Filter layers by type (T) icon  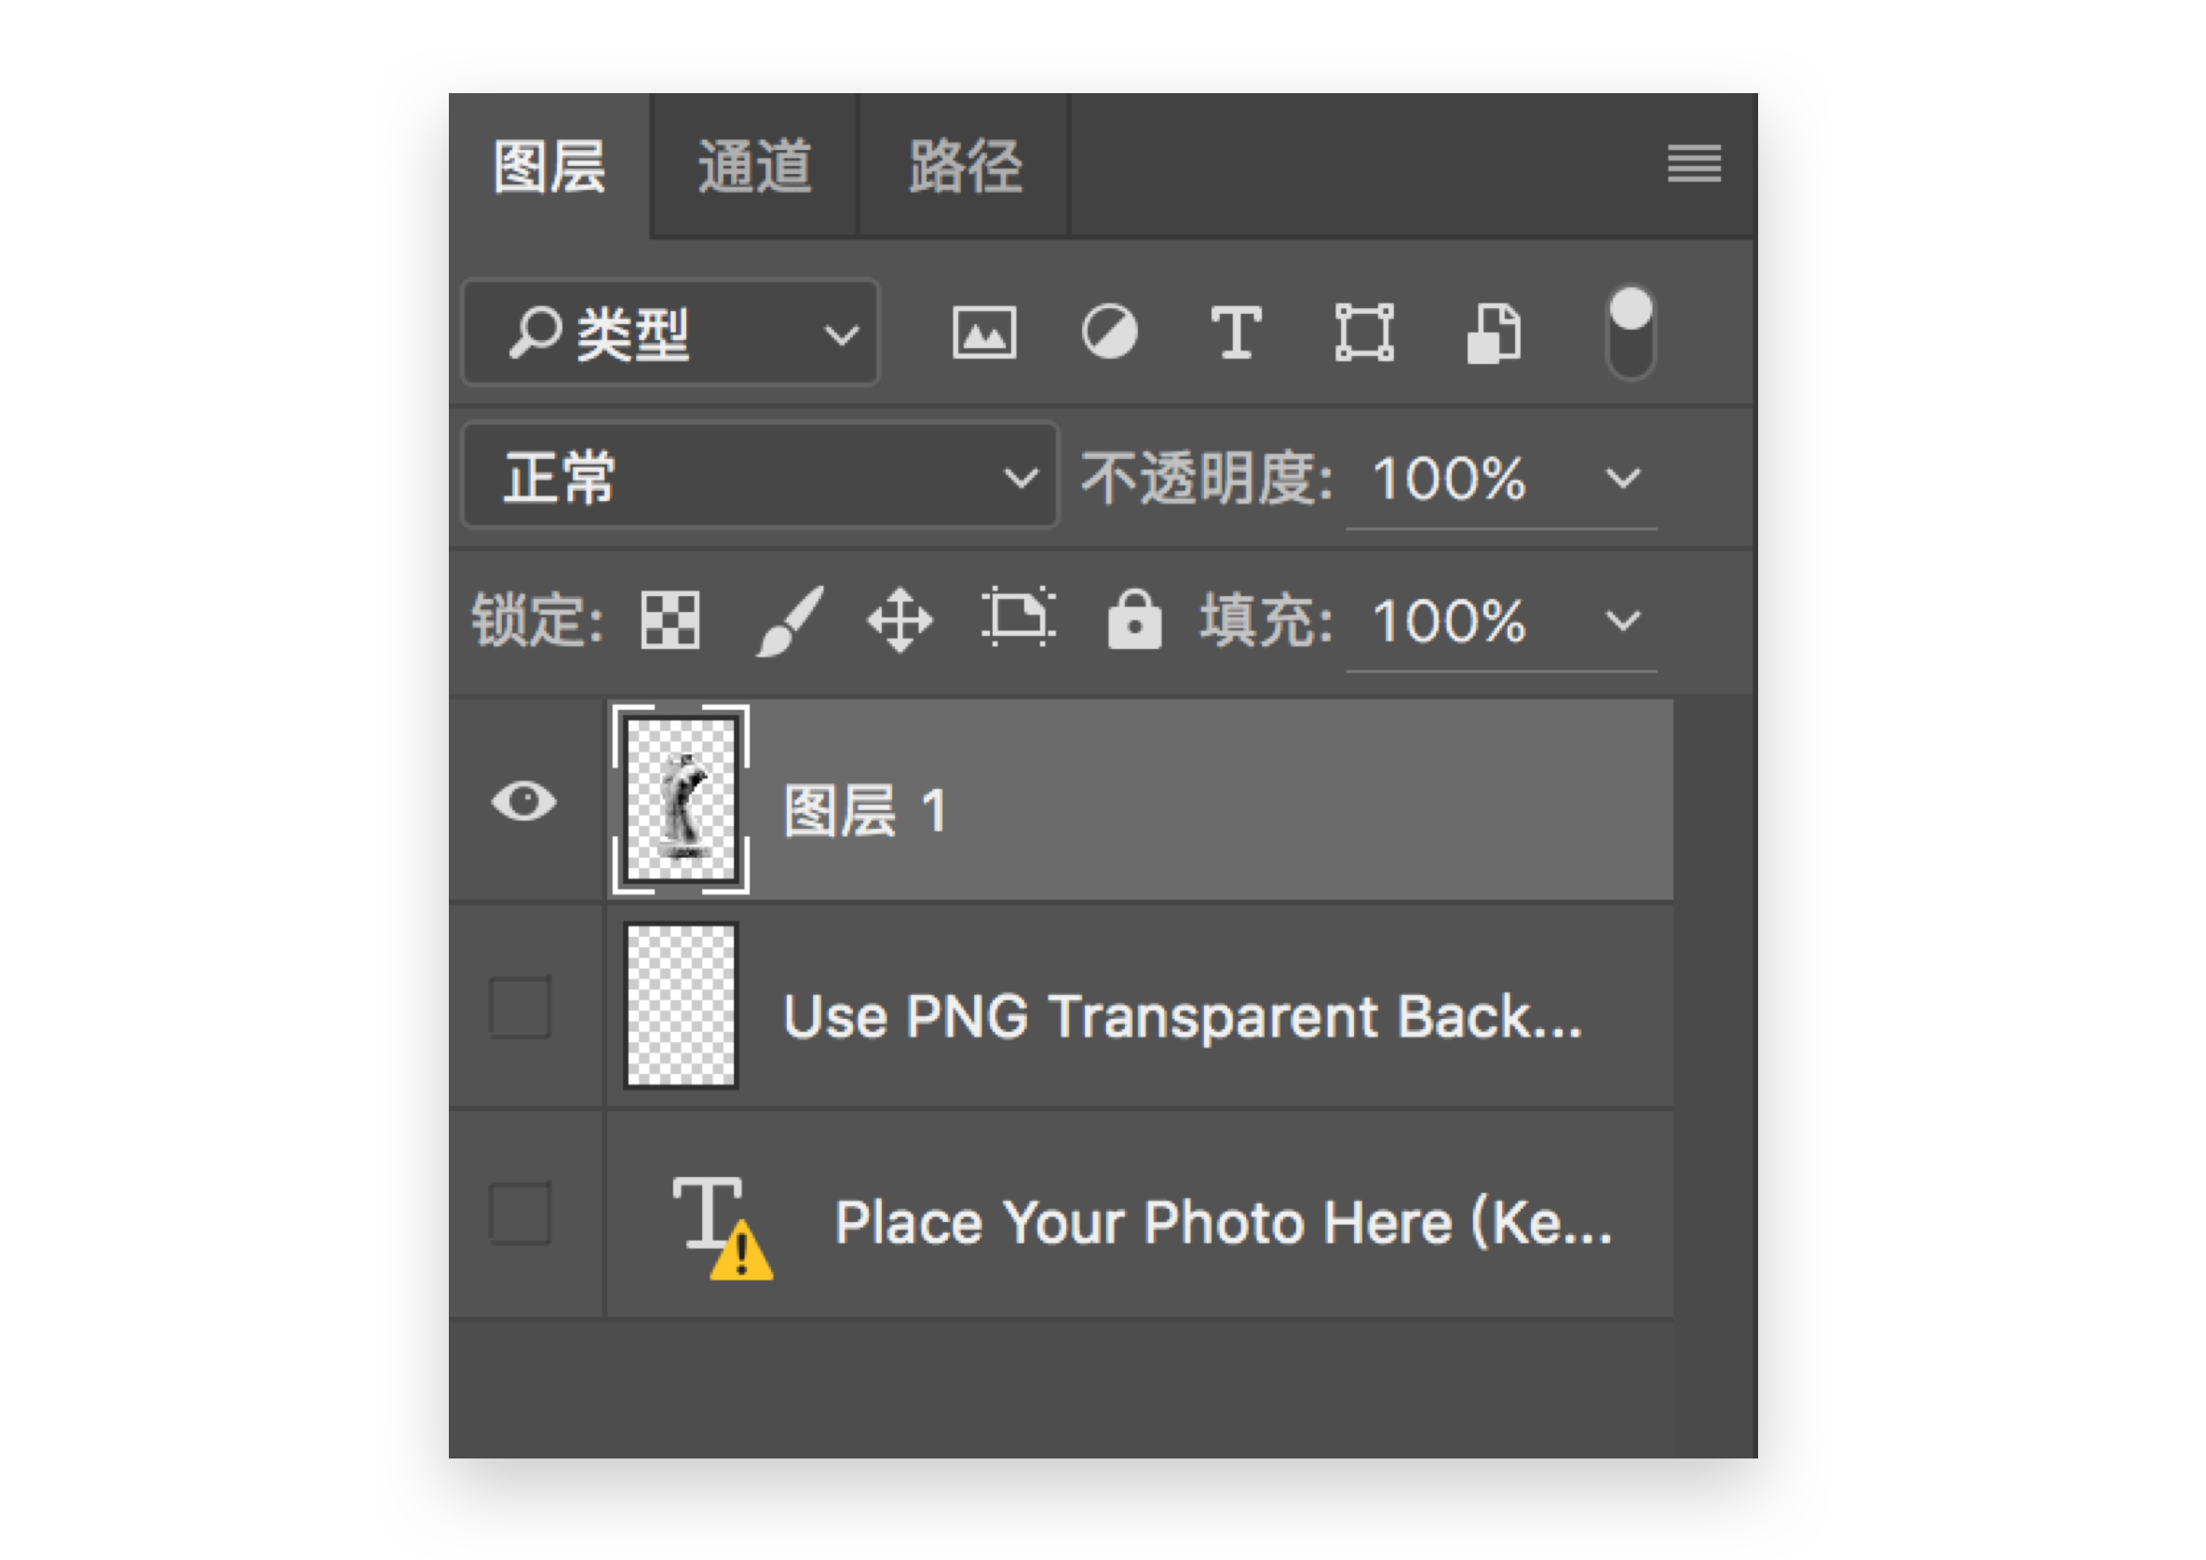[1236, 332]
